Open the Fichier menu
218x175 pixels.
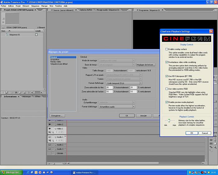click(3, 6)
